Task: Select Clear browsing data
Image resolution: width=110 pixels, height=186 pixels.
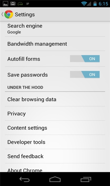Action: coord(55,99)
